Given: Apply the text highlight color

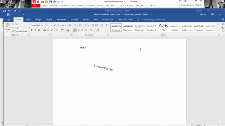Looking at the screenshot, I should point(62,30).
